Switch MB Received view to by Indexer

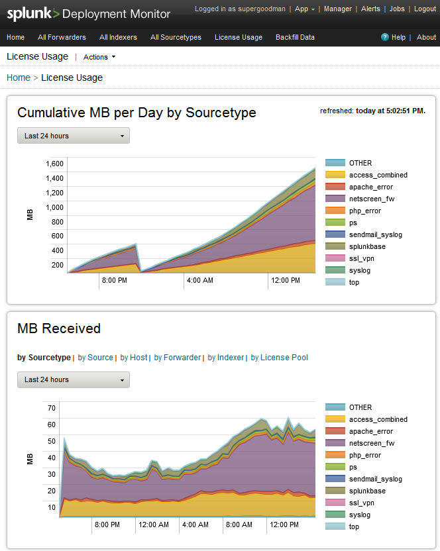[x=226, y=358]
